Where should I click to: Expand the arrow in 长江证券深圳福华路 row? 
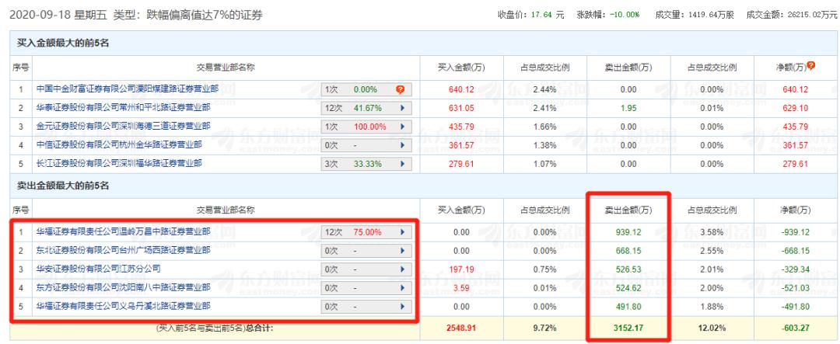click(x=401, y=163)
